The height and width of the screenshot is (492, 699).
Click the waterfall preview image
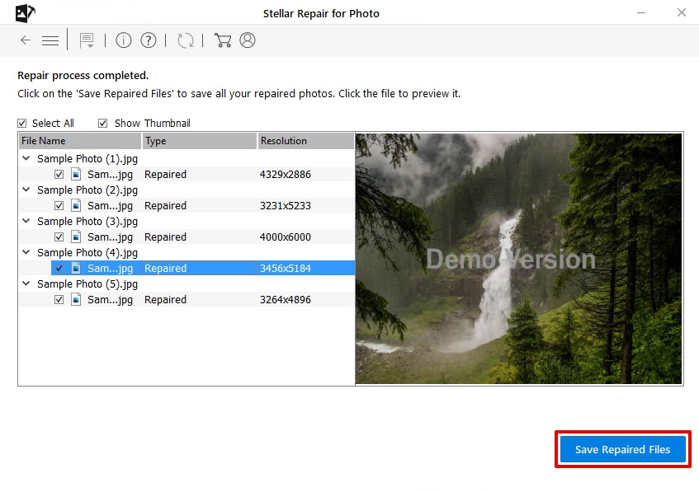coord(519,259)
